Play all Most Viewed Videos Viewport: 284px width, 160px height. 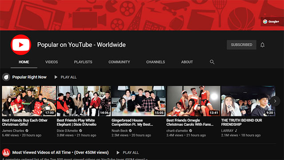point(128,153)
